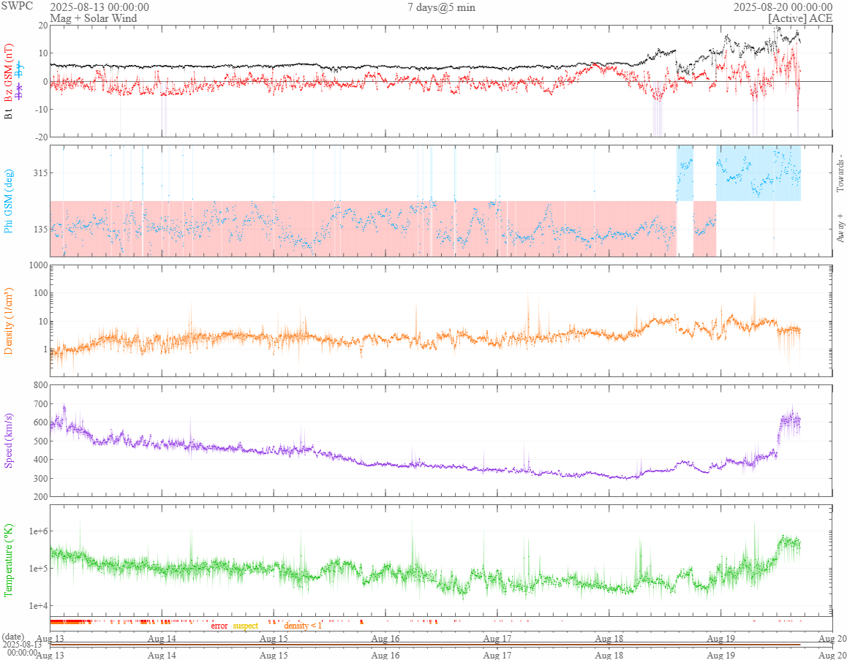Image resolution: width=847 pixels, height=660 pixels.
Task: Toggle the Bz GSM (nT) legend label
Action: 8,74
